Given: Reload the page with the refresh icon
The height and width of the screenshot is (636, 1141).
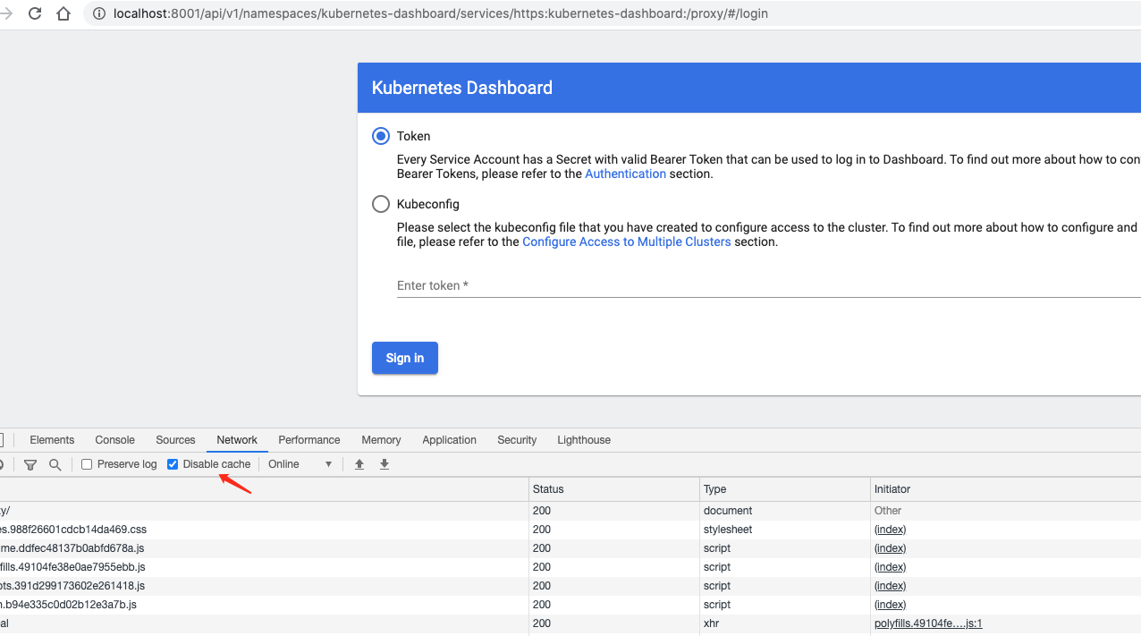Looking at the screenshot, I should [35, 13].
